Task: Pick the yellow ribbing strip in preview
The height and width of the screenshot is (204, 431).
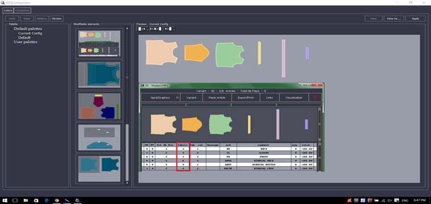Action: click(259, 53)
